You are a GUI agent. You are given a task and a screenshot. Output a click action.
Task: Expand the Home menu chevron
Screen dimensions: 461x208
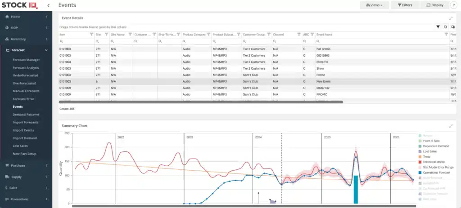(x=46, y=17)
